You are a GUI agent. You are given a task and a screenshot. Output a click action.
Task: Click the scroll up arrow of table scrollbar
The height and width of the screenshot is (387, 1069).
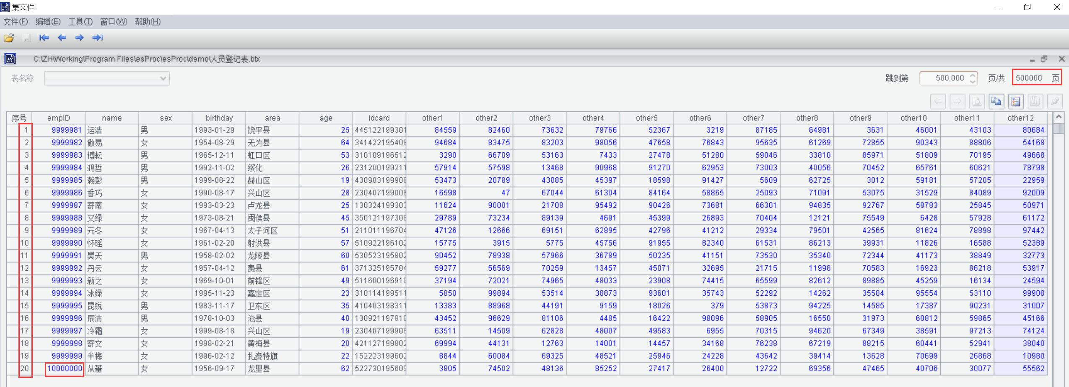pyautogui.click(x=1059, y=117)
